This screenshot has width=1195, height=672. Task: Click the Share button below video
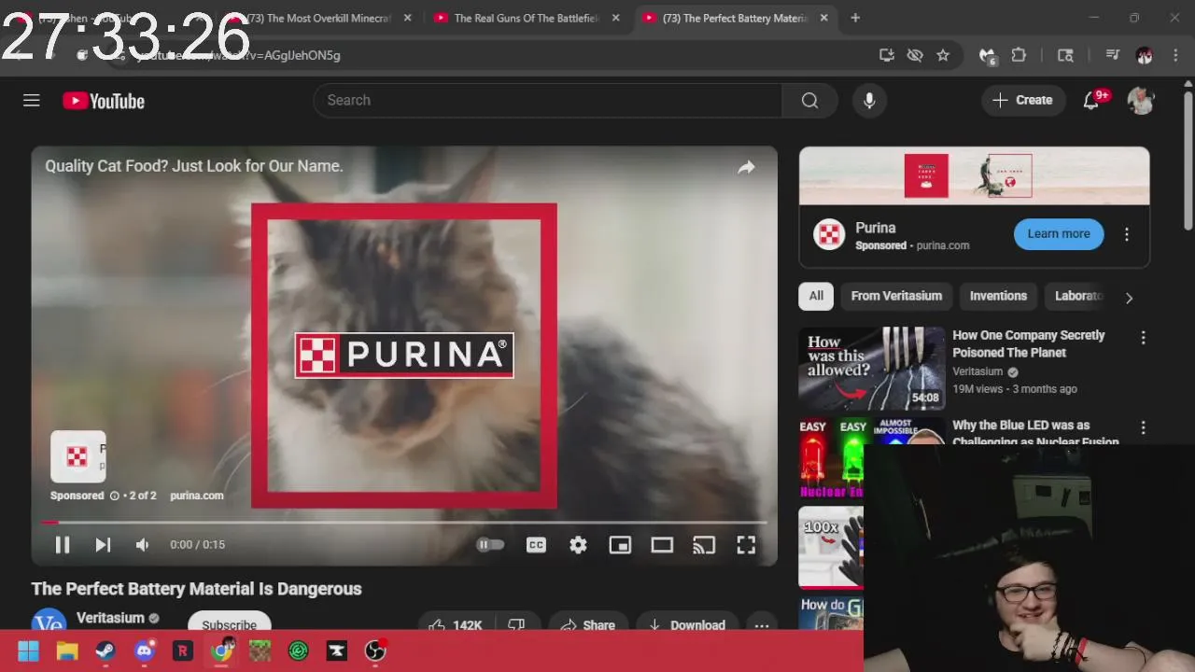tap(587, 625)
